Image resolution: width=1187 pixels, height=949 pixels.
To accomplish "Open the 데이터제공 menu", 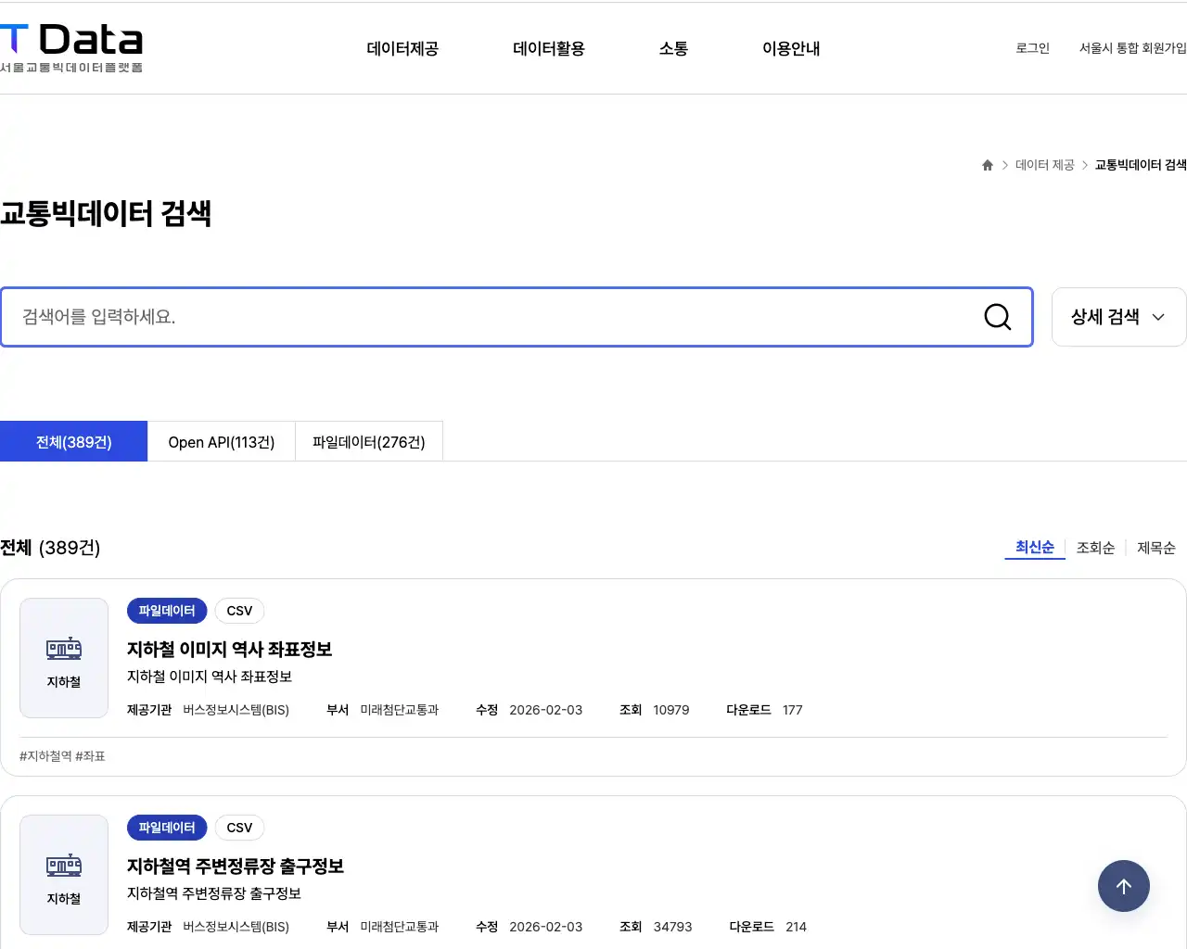I will (402, 49).
